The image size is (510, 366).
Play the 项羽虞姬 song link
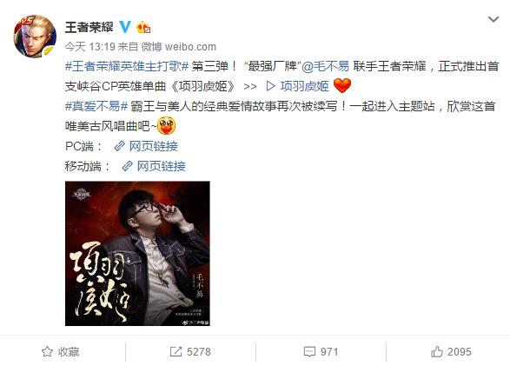298,86
